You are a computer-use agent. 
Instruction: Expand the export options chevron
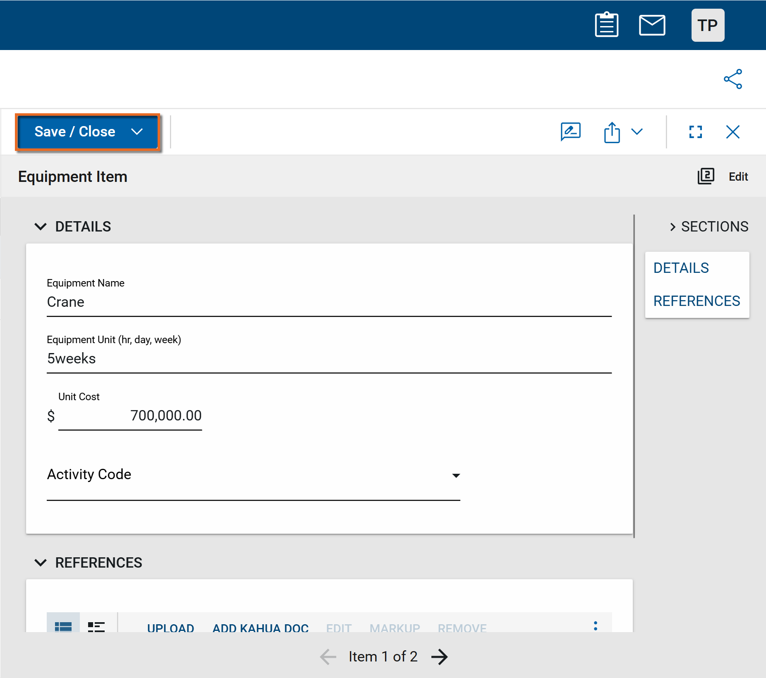(x=637, y=132)
